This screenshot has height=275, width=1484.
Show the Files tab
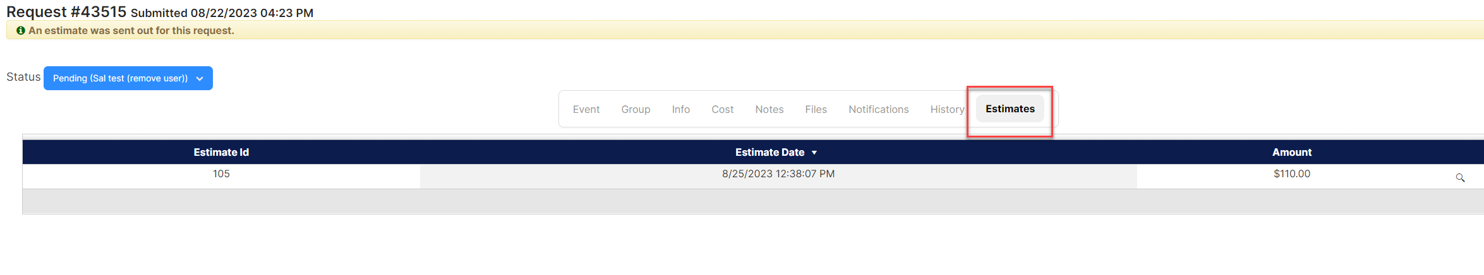coord(816,109)
